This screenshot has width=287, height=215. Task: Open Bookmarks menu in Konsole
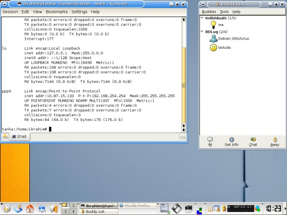(57, 12)
